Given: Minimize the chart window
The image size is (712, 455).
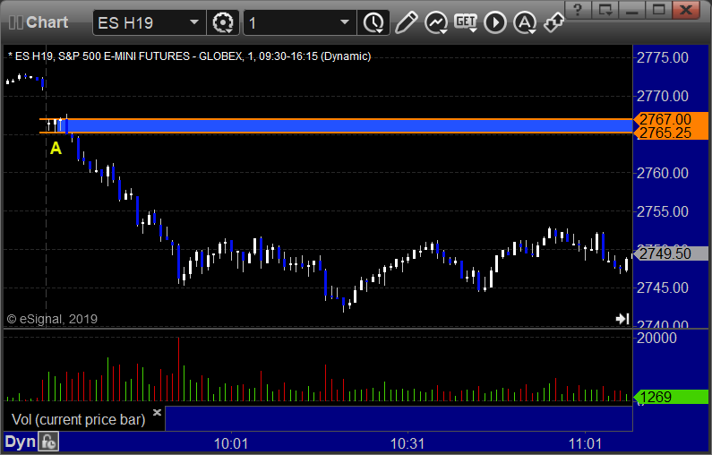Looking at the screenshot, I should [632, 9].
